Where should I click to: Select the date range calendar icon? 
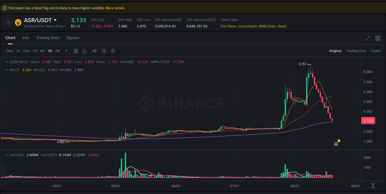[76, 51]
